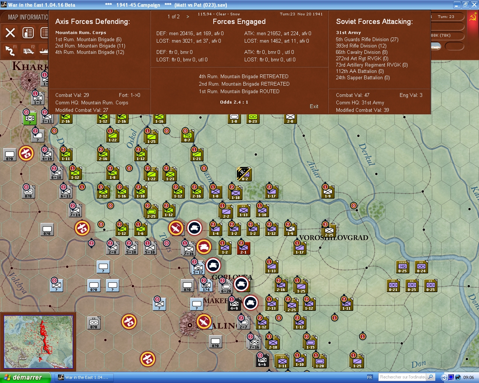Select the 1-20 unit counter

tap(320, 361)
